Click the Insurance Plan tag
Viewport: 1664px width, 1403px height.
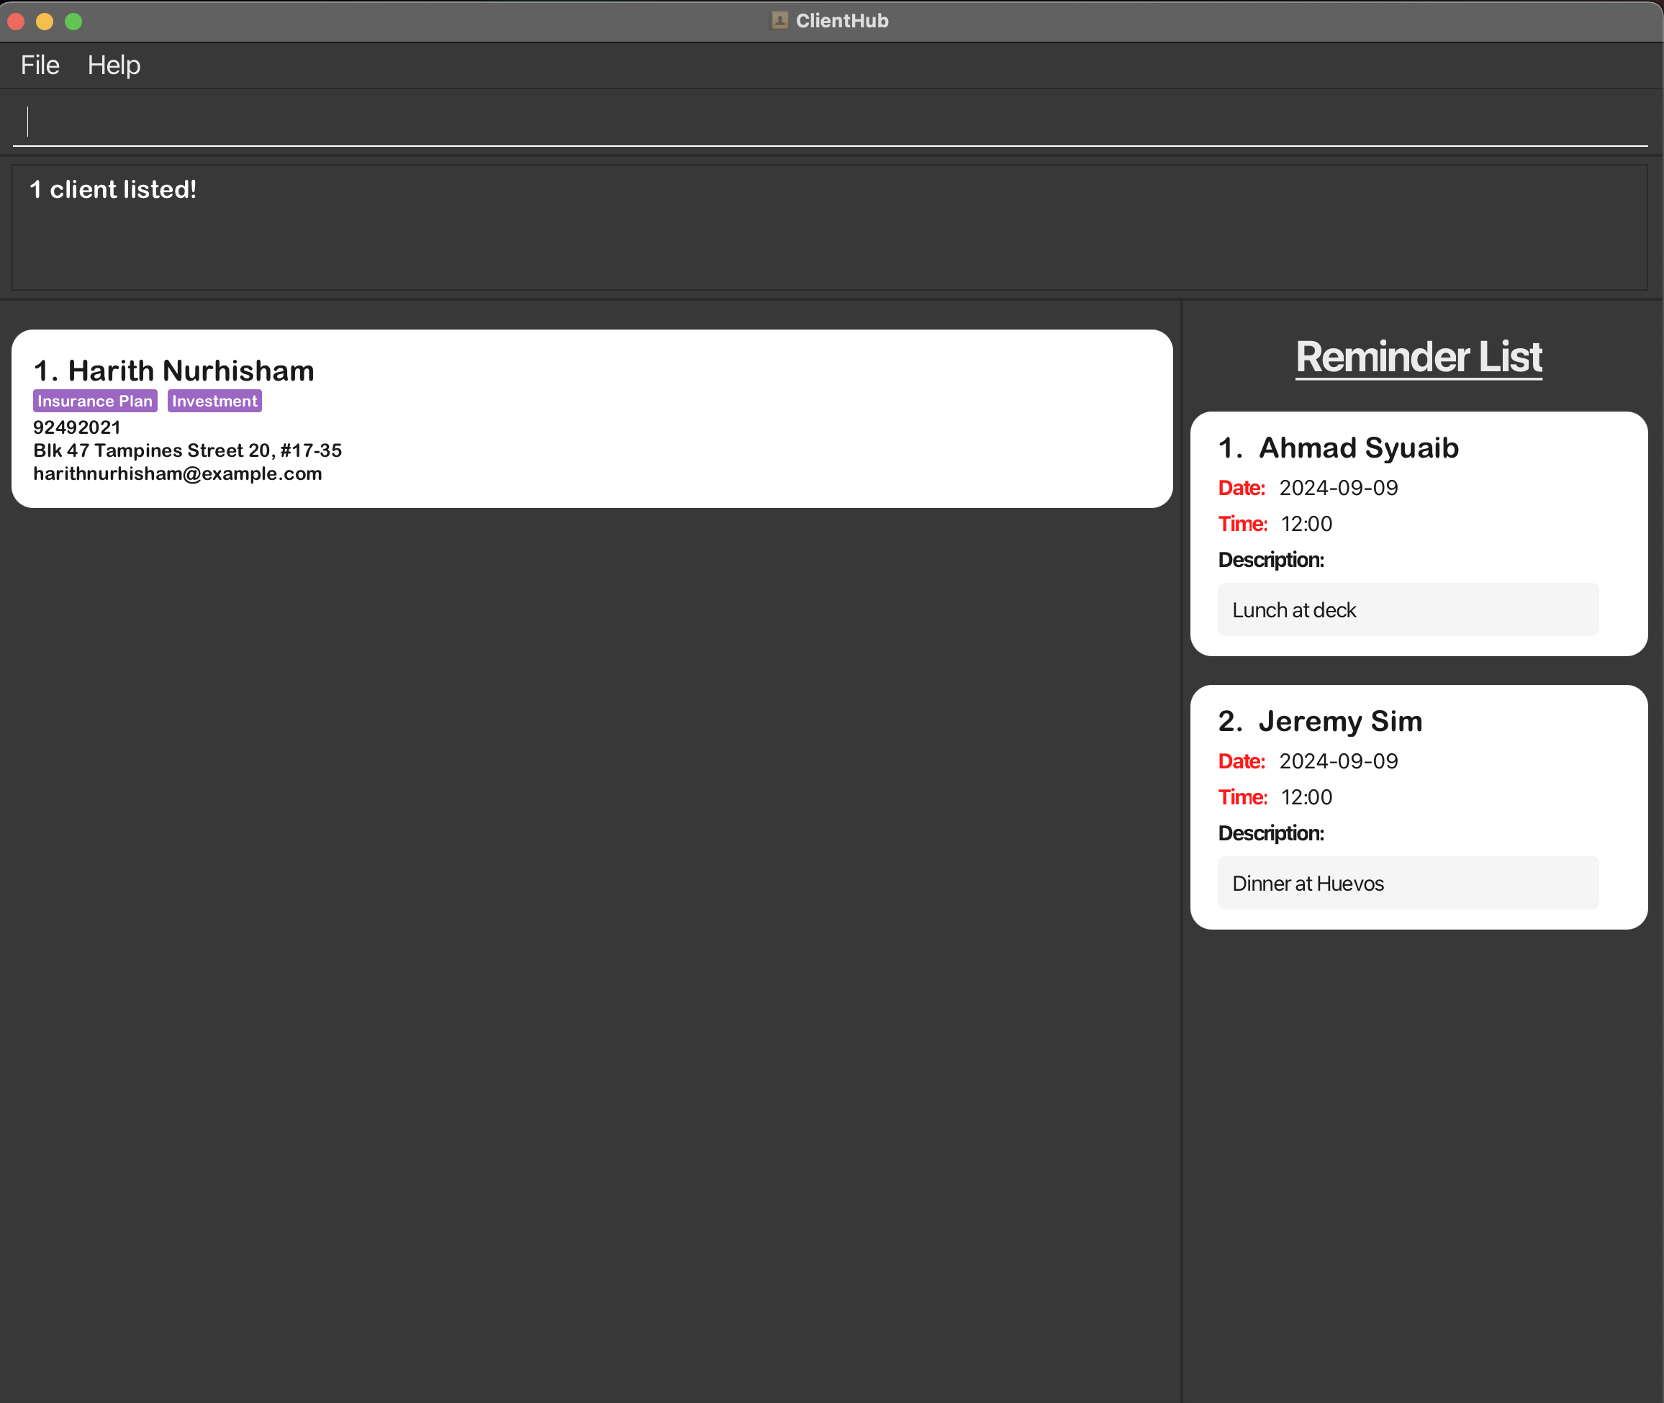click(x=95, y=401)
